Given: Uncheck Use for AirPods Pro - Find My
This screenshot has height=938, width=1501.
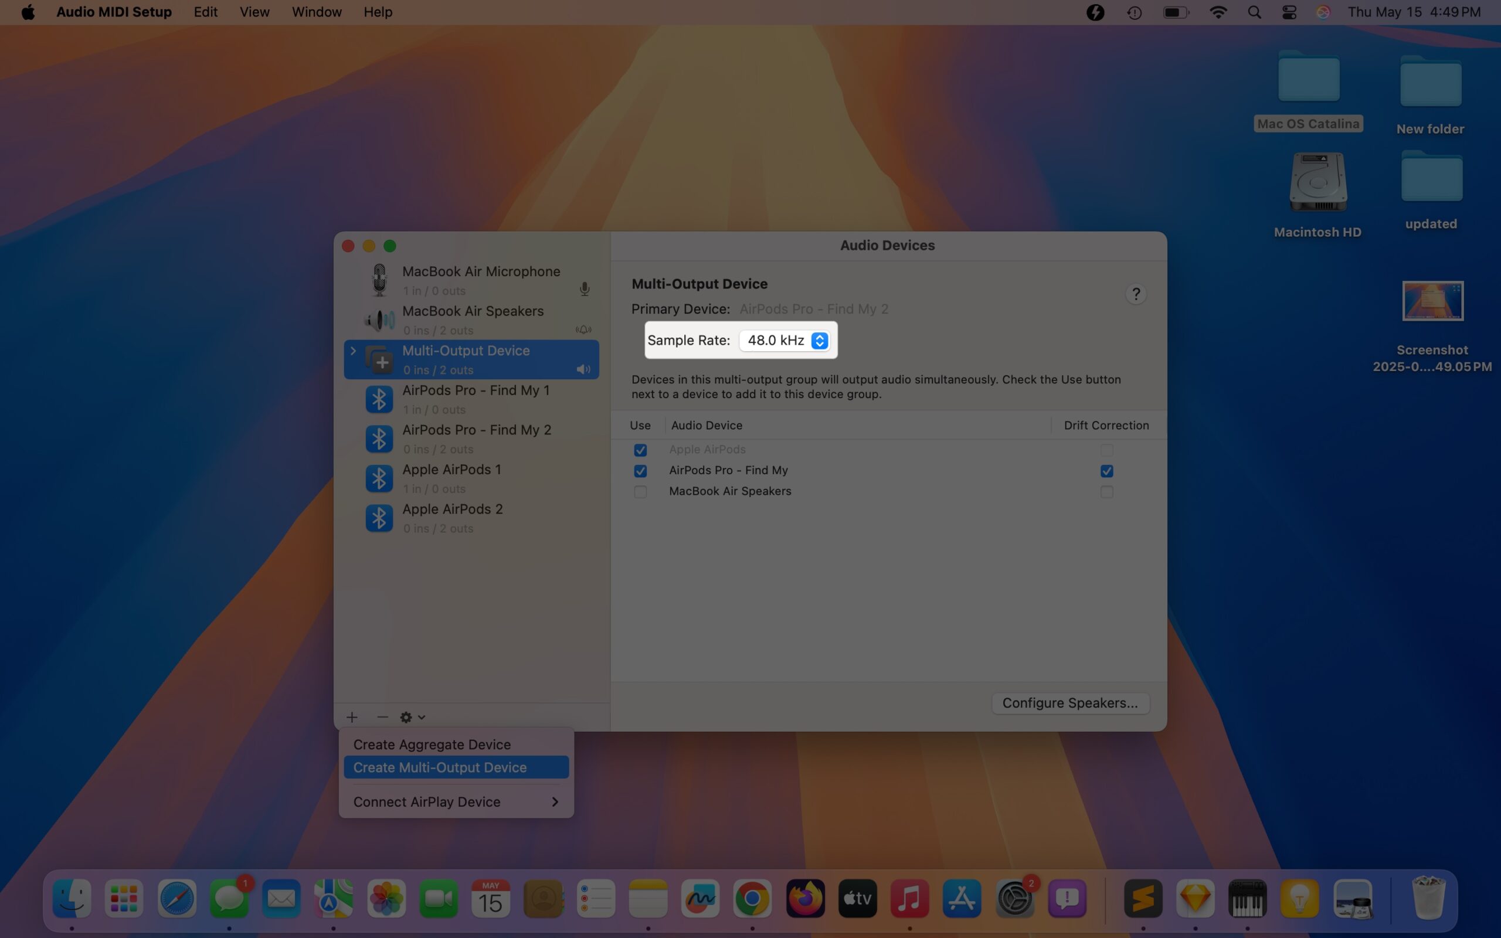Looking at the screenshot, I should click(641, 471).
